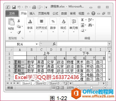
Task: Select column A header
Action: click(20, 50)
